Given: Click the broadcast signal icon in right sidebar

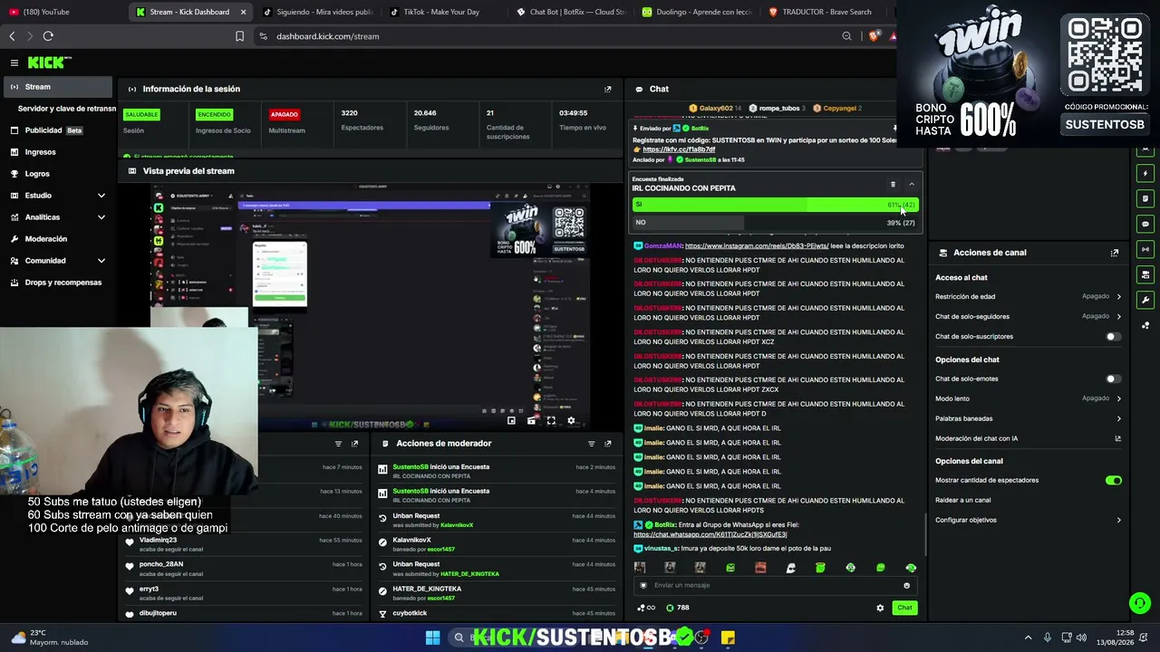Looking at the screenshot, I should click(x=1145, y=249).
